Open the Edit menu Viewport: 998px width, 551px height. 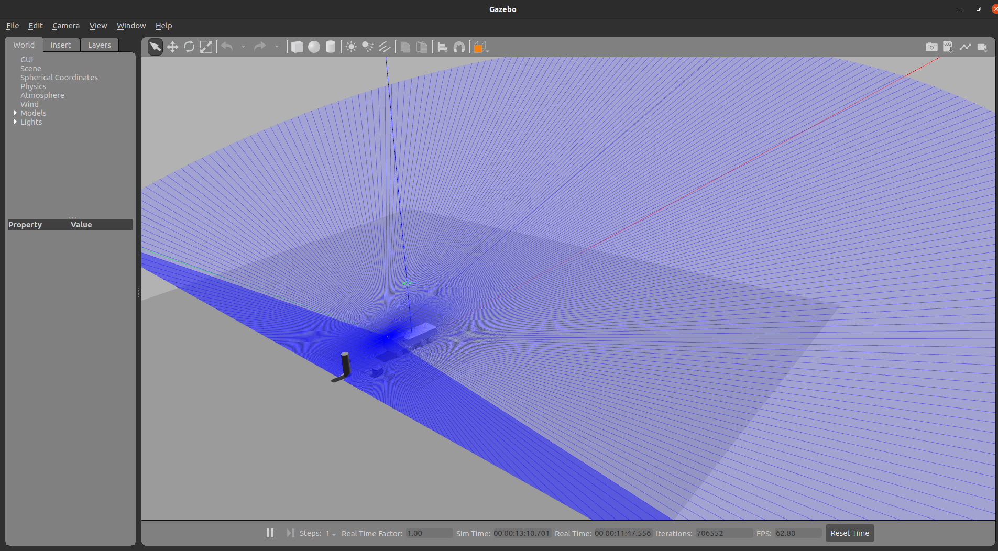36,26
